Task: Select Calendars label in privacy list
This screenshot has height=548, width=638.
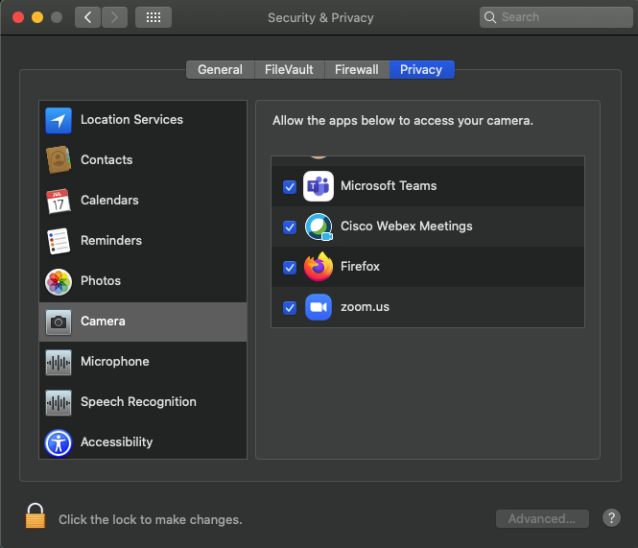Action: [109, 200]
